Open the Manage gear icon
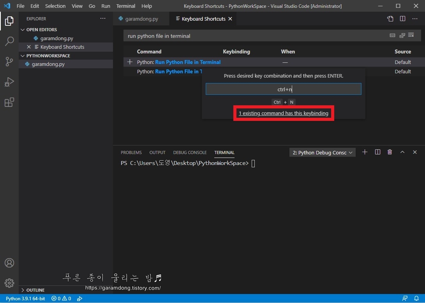The image size is (425, 303). (9, 283)
